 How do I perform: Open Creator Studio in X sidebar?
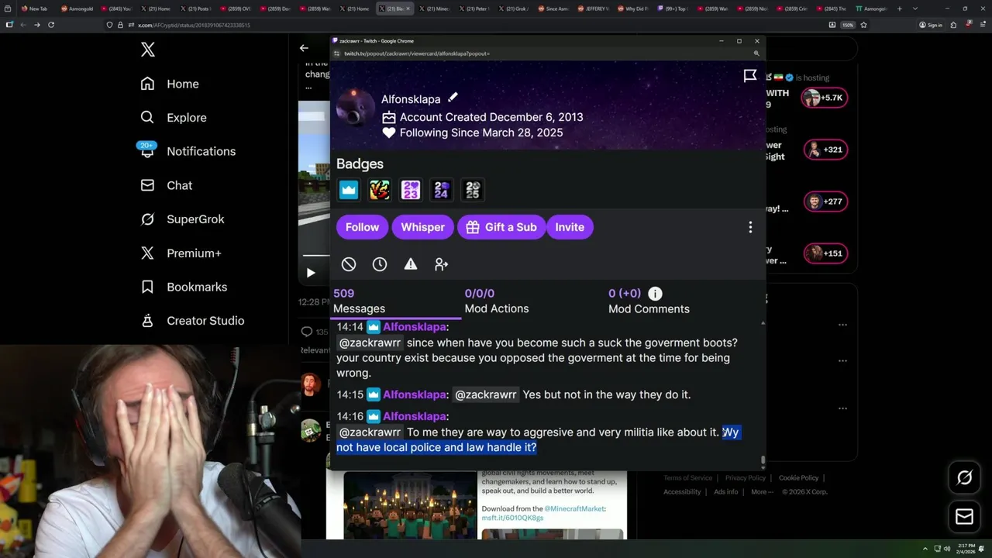[x=192, y=320]
